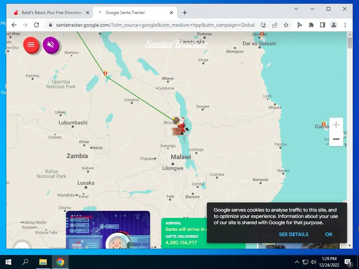The image size is (359, 269).
Task: Install the app via address bar icon
Action: pyautogui.click(x=264, y=25)
